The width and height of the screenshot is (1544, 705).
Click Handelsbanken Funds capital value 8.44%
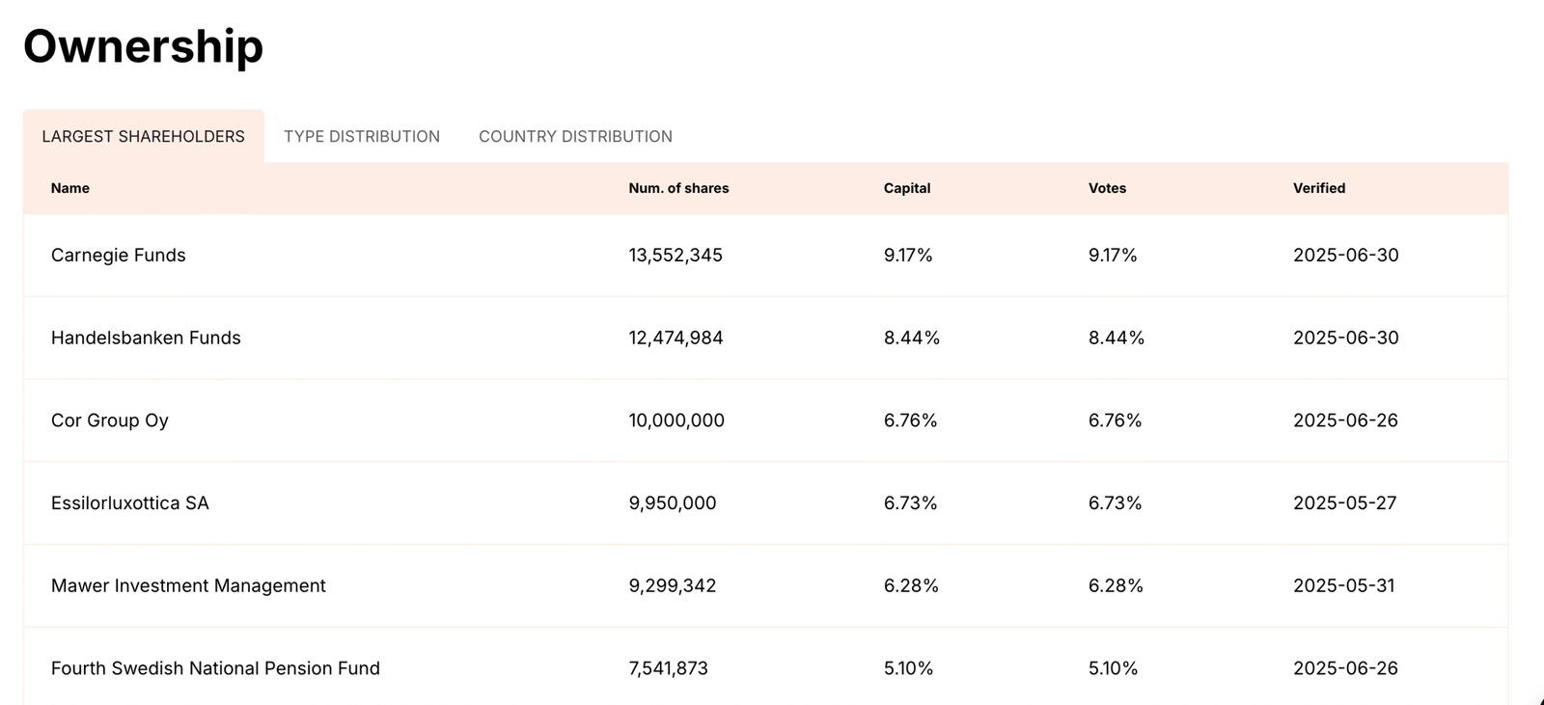[912, 338]
